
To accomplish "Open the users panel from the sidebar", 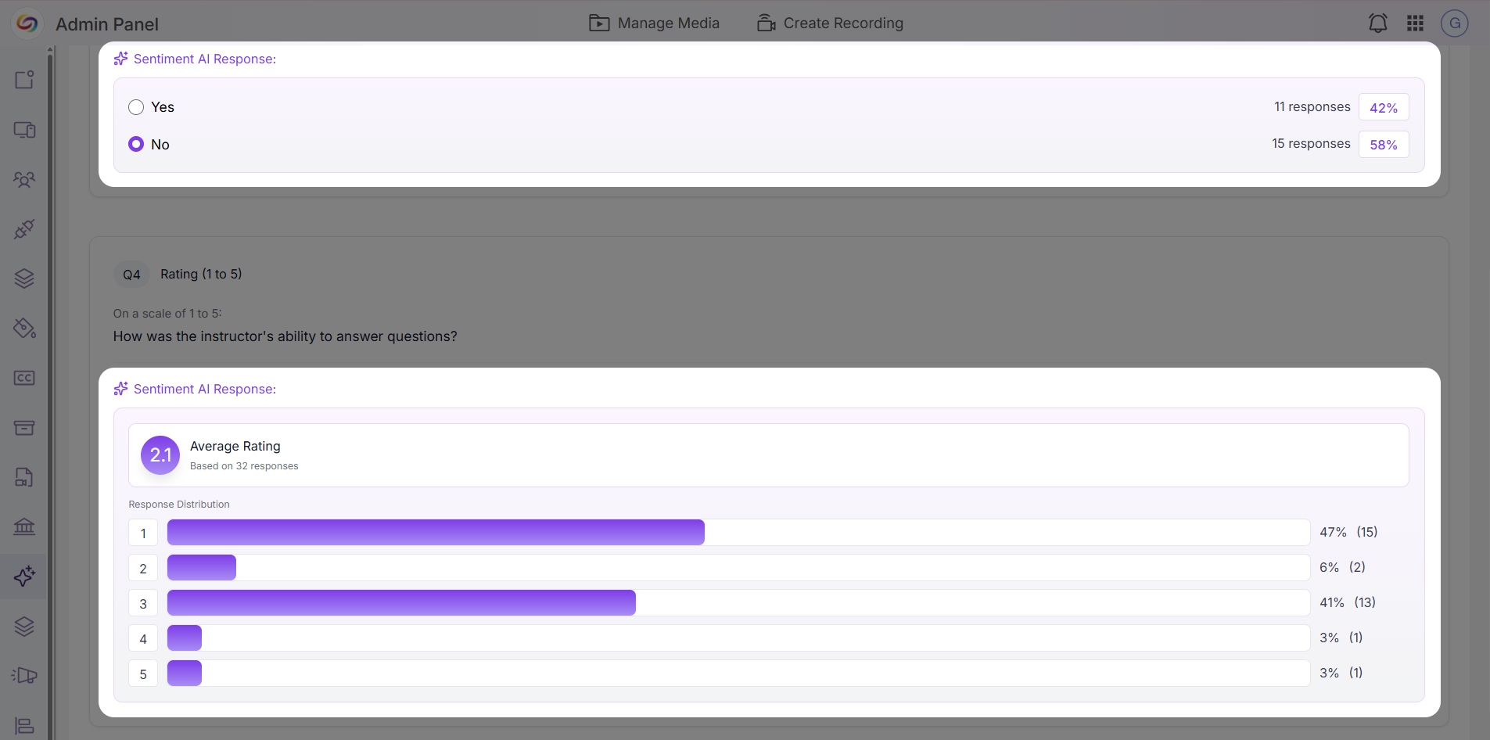I will coord(24,179).
